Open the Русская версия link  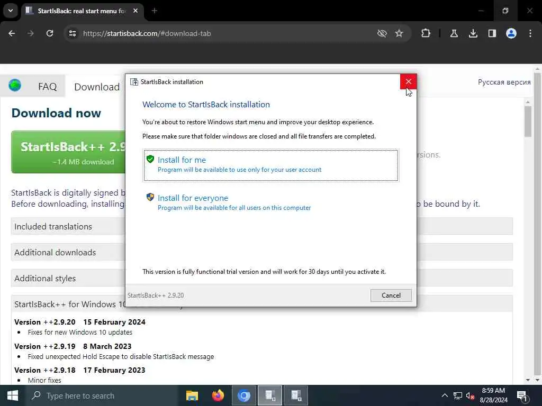504,82
